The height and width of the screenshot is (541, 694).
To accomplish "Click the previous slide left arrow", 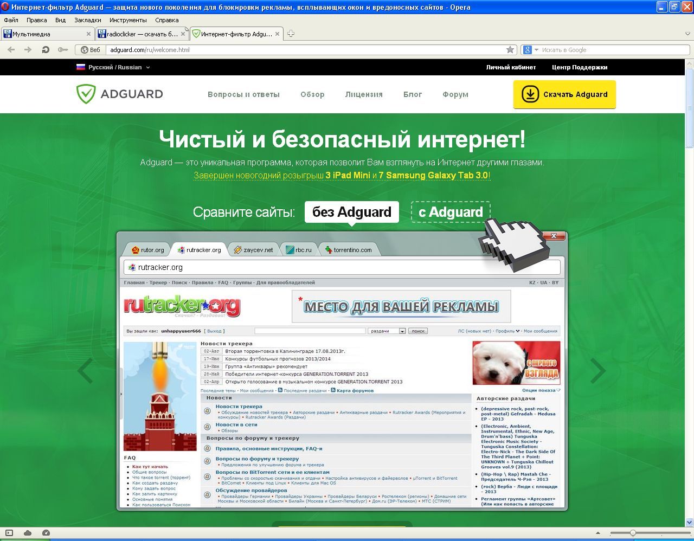I will click(x=85, y=371).
